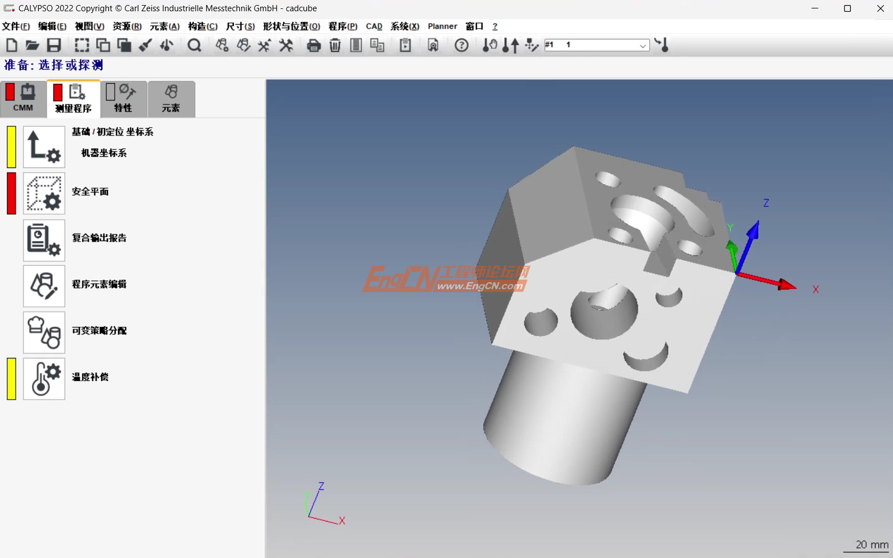
Task: Switch to the 特性 (characteristics) tab
Action: pos(124,99)
